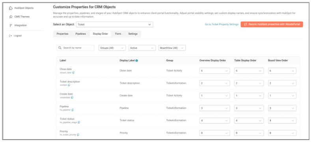This screenshot has height=142, width=311.
Task: Open the Active status filter dropdown
Action: pos(142,48)
